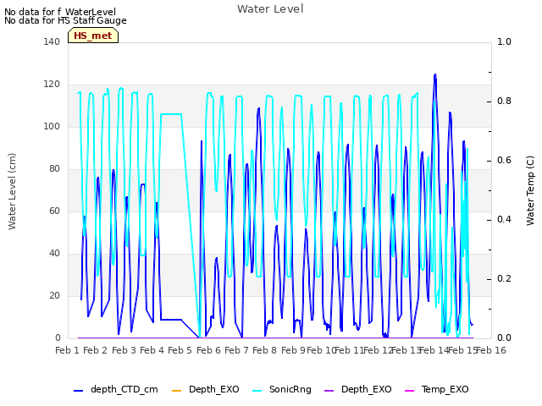Click the orange Depth_EXO legend swatch
This screenshot has width=542, height=406.
point(176,391)
